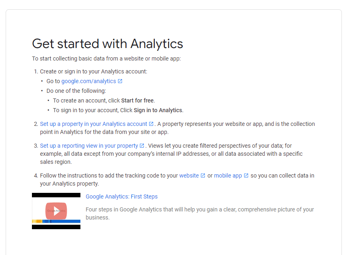Viewport: 352px width, 255px height.
Task: Click external icon after 'reporting view in your property'
Action: pyautogui.click(x=142, y=146)
